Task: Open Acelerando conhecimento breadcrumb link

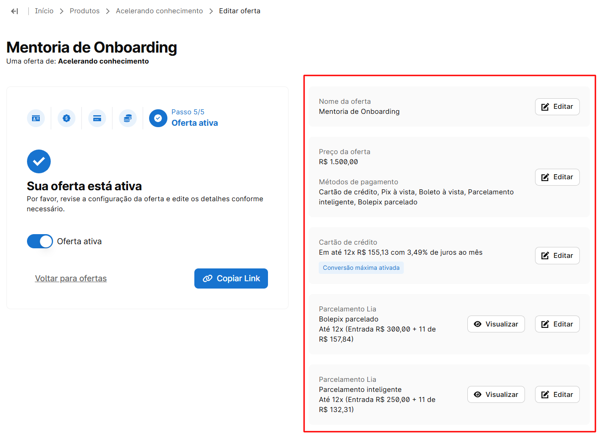Action: (159, 11)
